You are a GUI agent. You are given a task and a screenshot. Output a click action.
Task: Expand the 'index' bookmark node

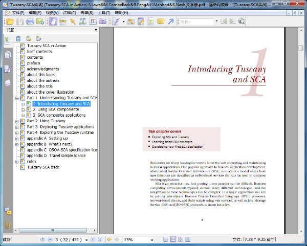click(x=17, y=162)
